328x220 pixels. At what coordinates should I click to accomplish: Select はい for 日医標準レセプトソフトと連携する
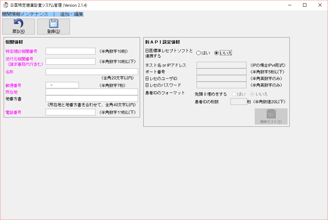pos(198,52)
